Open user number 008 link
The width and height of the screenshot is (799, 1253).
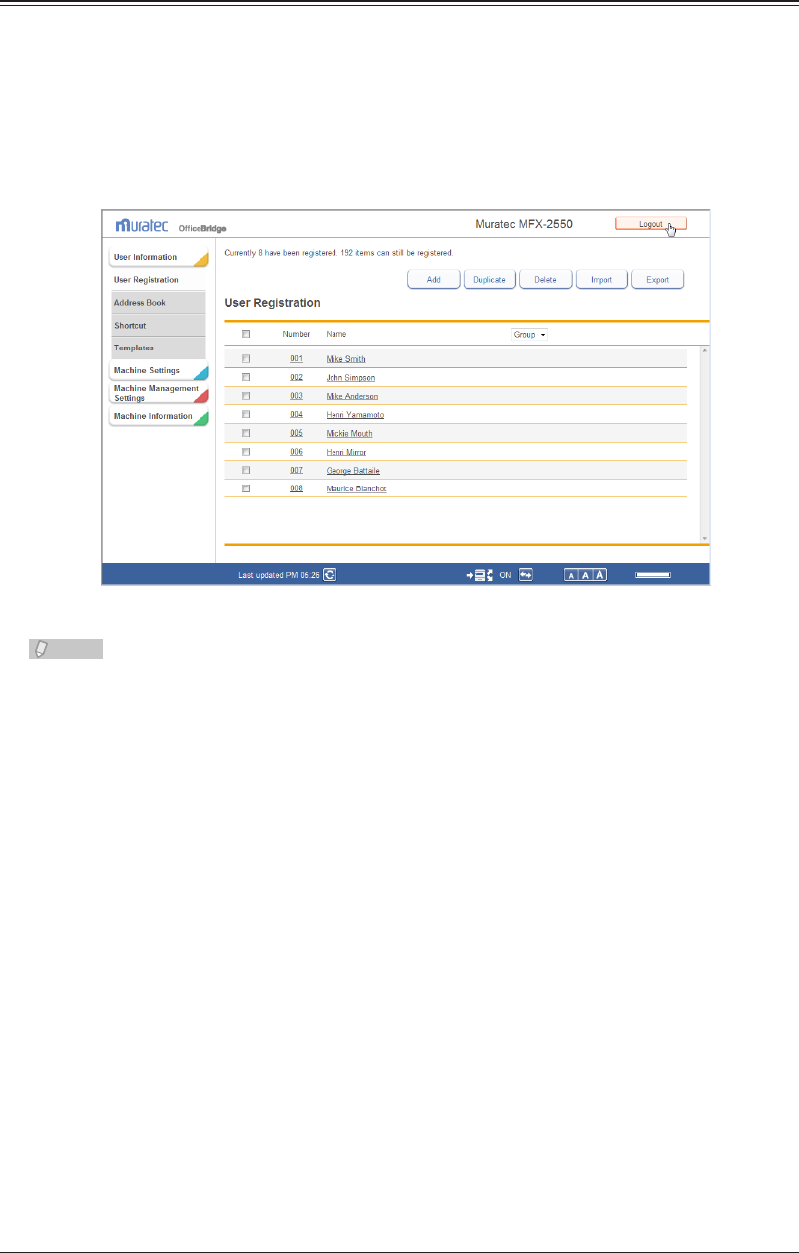click(296, 488)
